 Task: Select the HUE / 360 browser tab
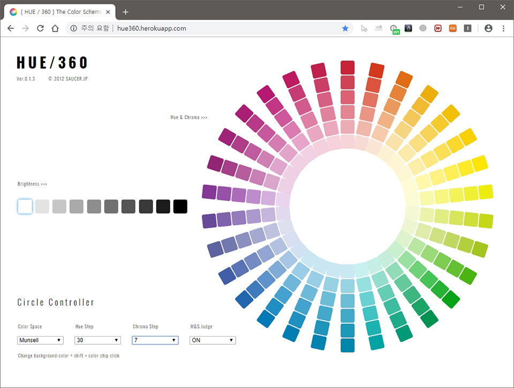[60, 12]
